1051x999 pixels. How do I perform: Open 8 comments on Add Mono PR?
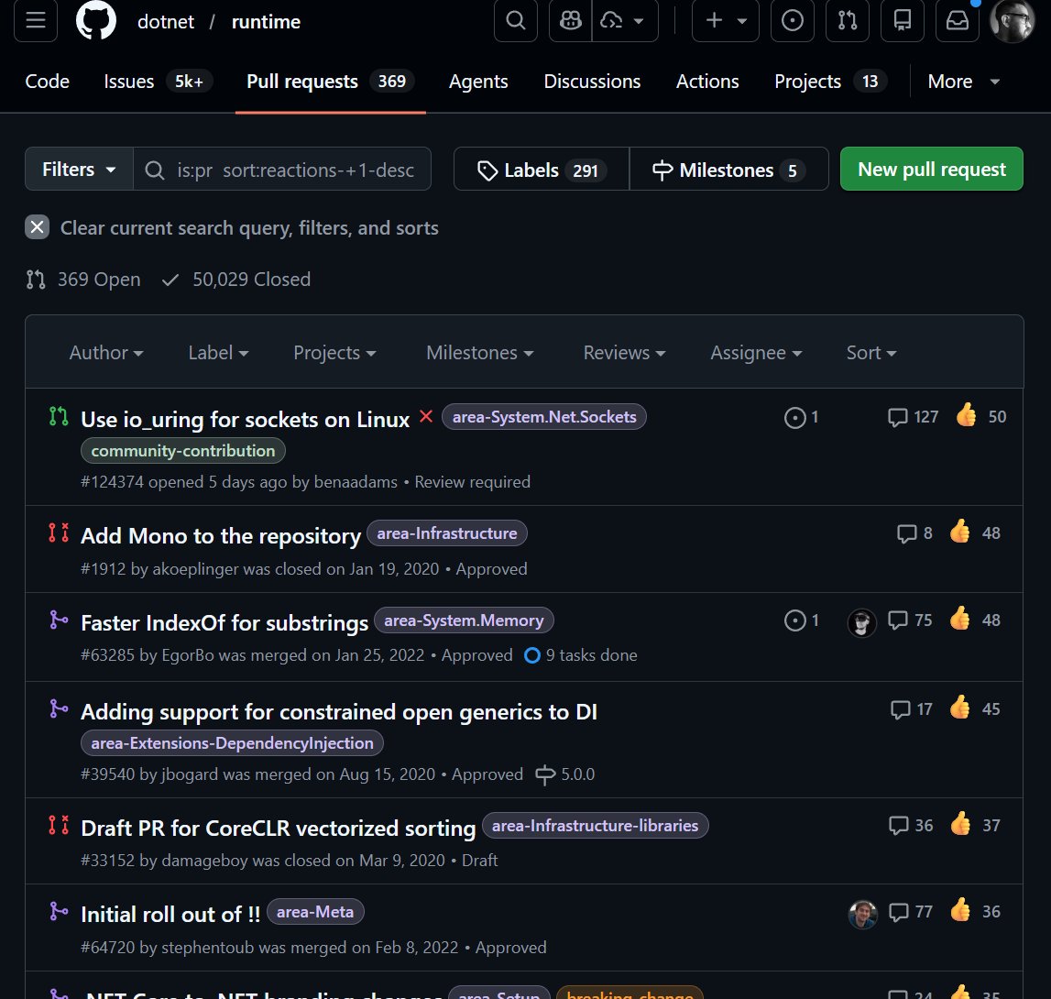[915, 533]
